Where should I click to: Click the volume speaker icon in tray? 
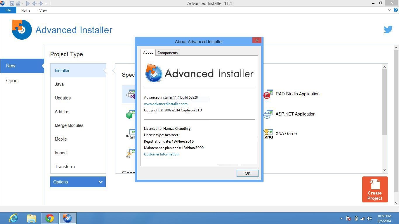coord(369,218)
